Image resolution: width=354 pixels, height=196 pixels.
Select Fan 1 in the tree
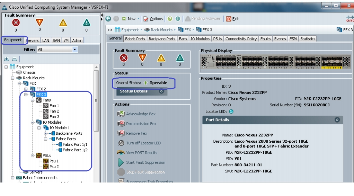(x=54, y=106)
